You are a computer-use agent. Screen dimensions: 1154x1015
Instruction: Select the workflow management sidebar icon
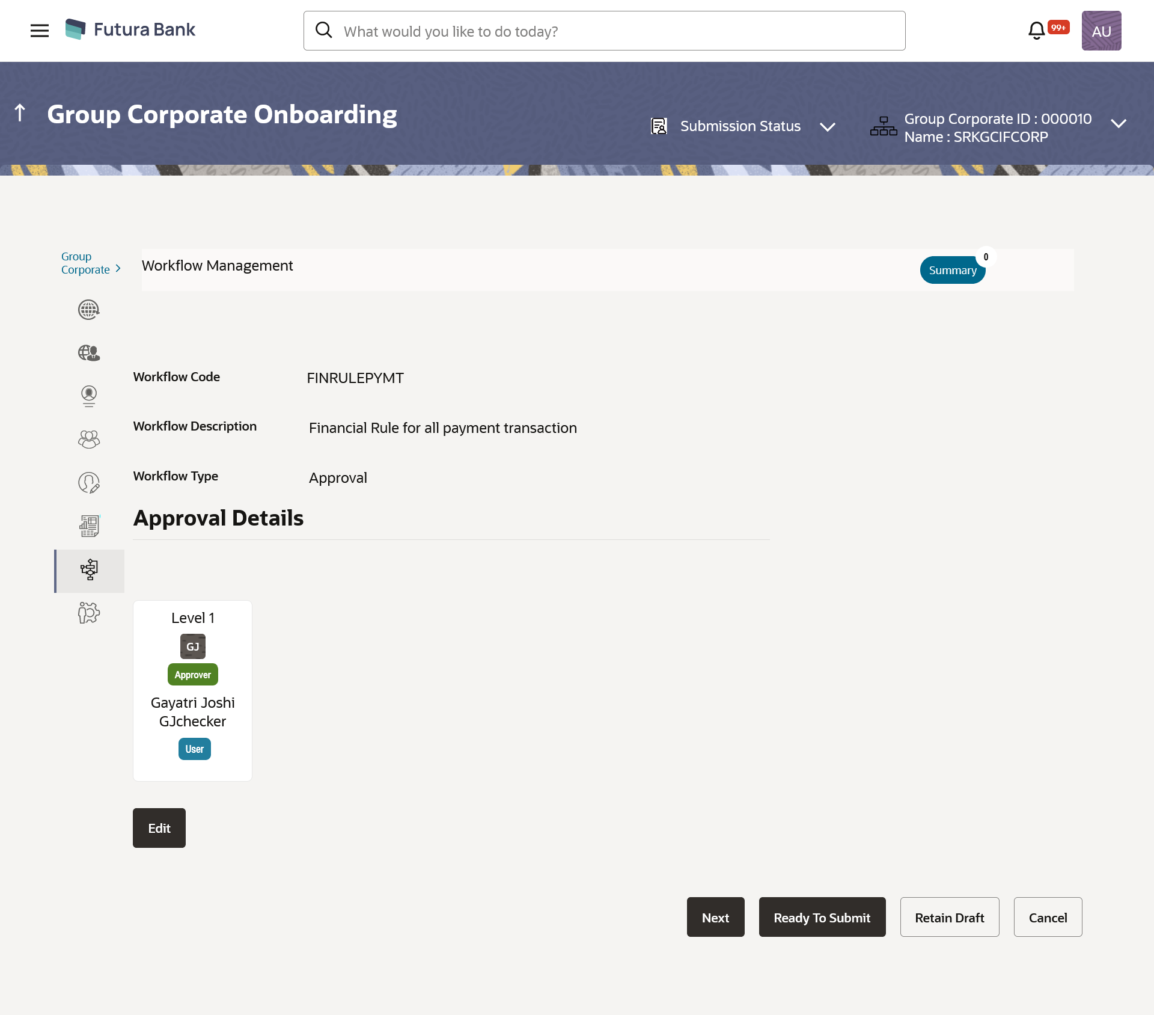[89, 570]
